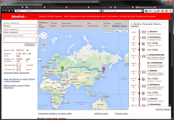This screenshot has height=120, width=174.
Task: Toggle the Пробки checkbox
Action: click(x=102, y=23)
